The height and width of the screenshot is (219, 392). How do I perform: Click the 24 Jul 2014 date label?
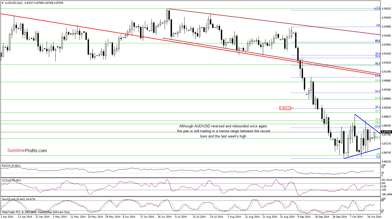[x=217, y=217]
